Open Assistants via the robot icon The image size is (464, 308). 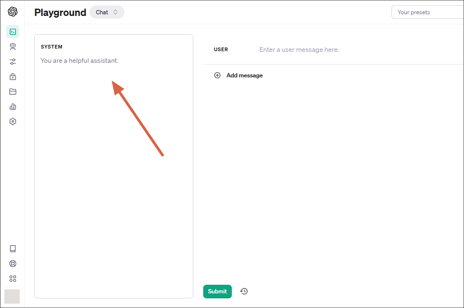click(13, 47)
